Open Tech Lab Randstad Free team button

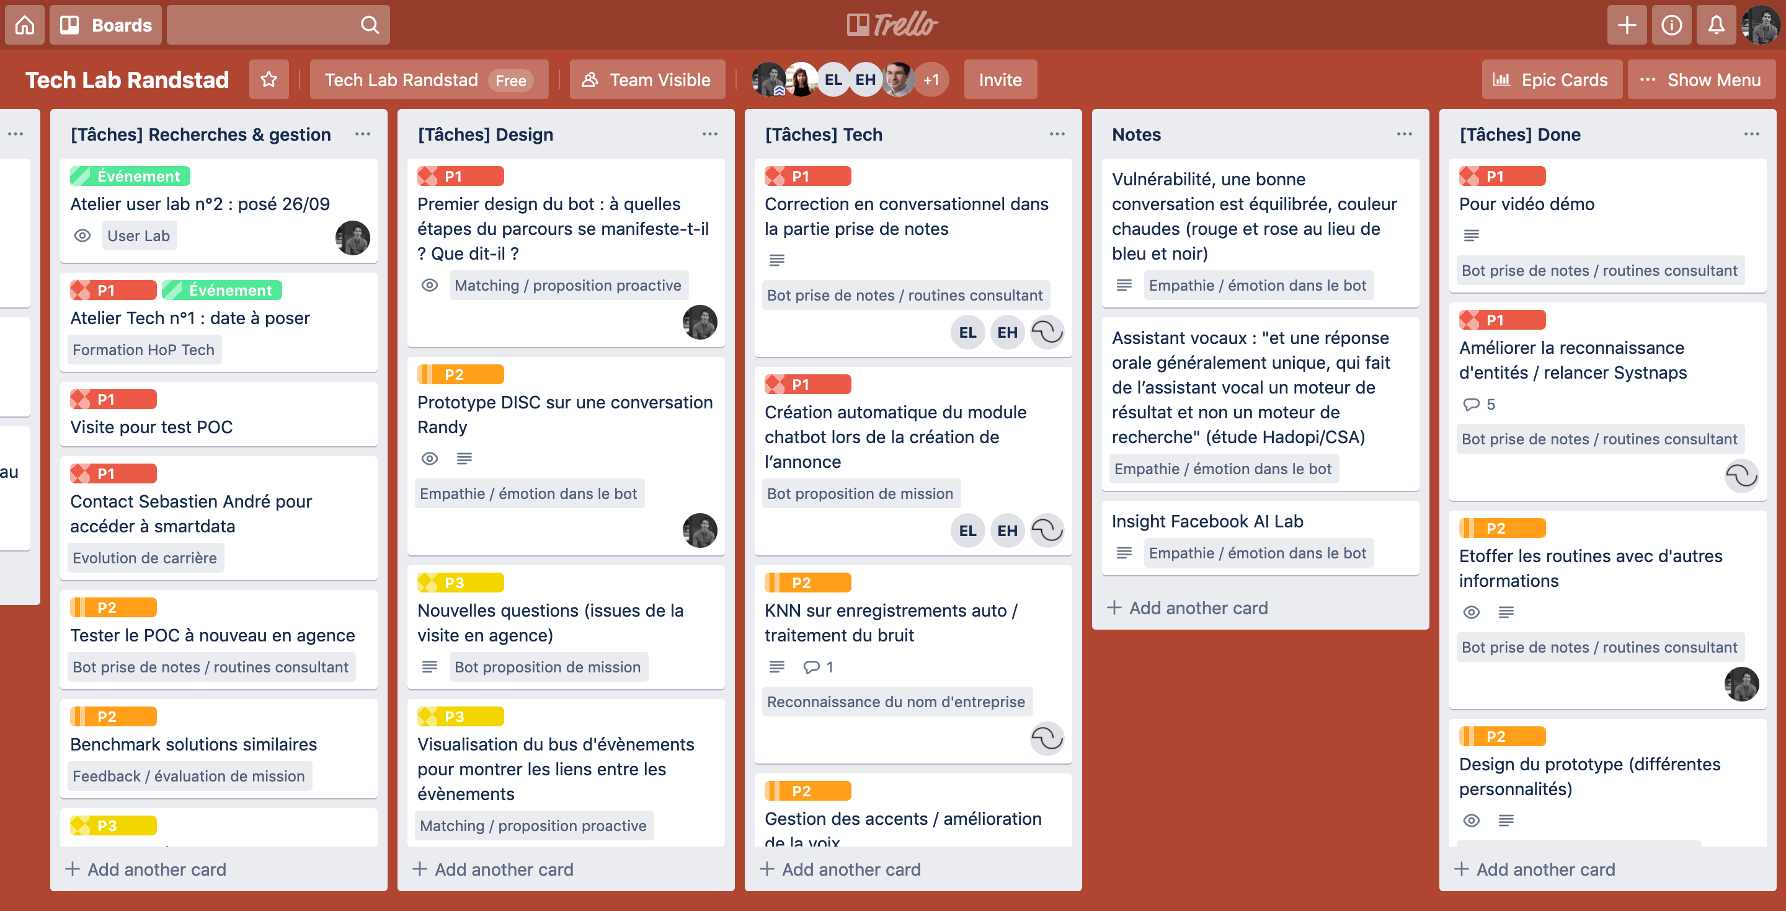[429, 80]
